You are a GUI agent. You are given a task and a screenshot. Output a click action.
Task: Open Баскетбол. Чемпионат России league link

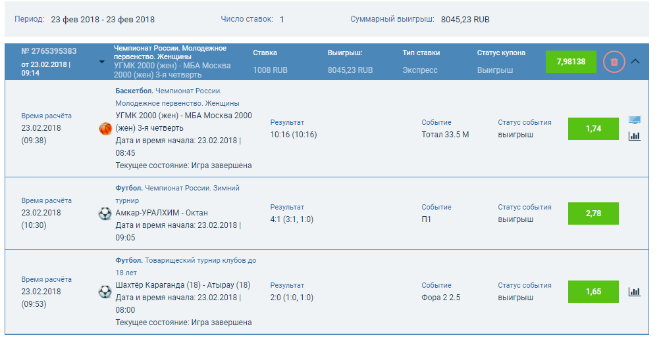177,97
